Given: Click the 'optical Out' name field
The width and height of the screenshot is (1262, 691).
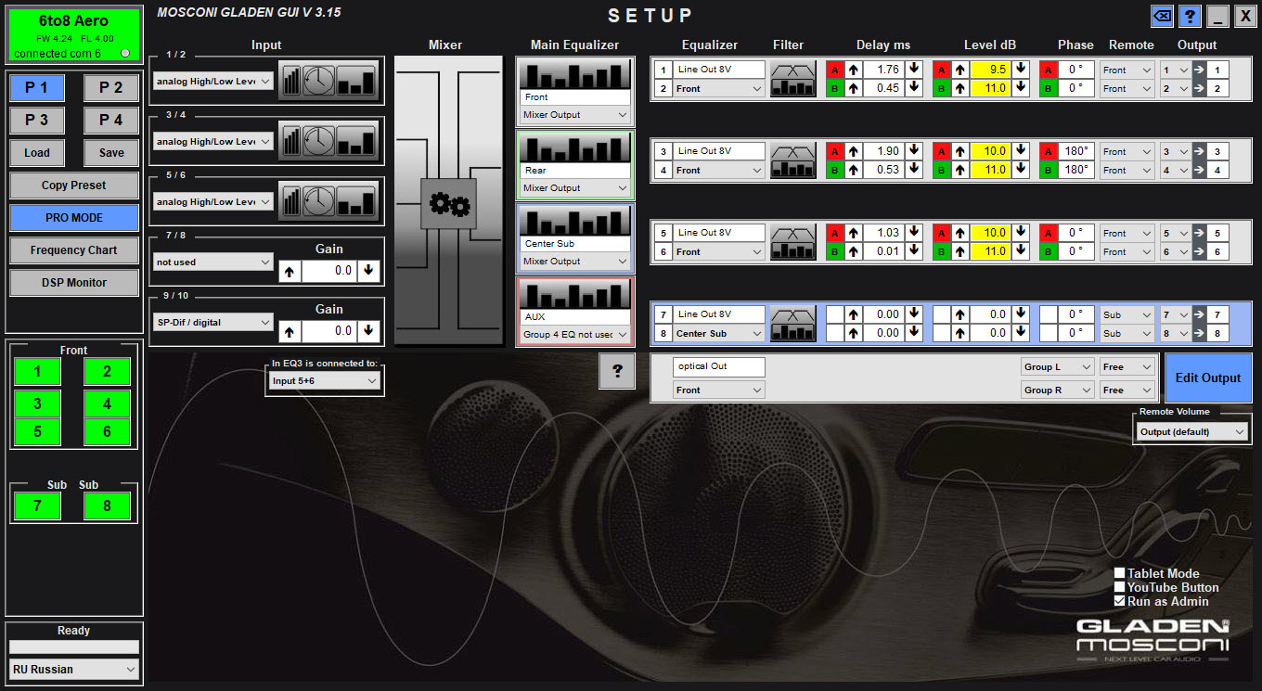Looking at the screenshot, I should (x=719, y=366).
